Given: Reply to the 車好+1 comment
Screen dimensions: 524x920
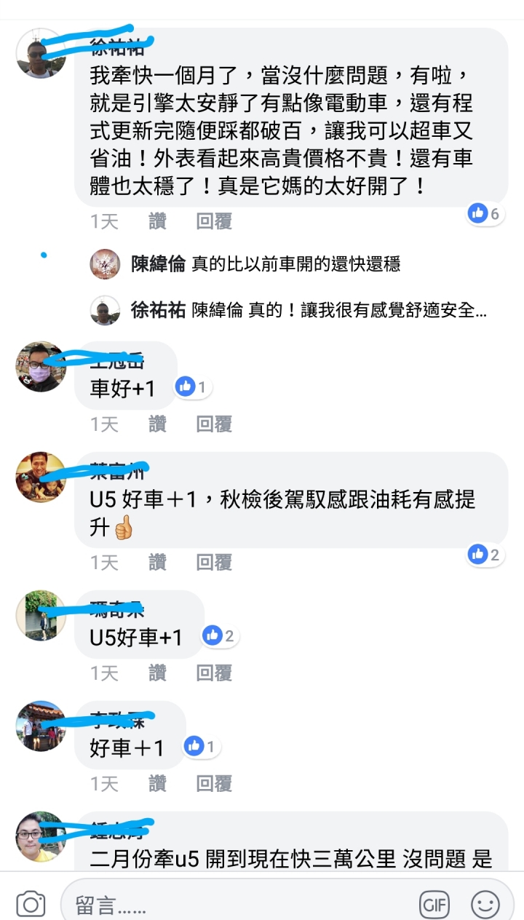Looking at the screenshot, I should [x=214, y=424].
